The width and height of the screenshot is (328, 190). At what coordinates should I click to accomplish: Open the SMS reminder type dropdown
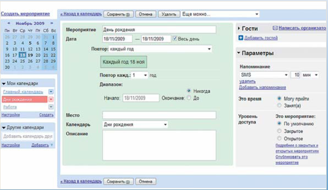click(x=264, y=75)
